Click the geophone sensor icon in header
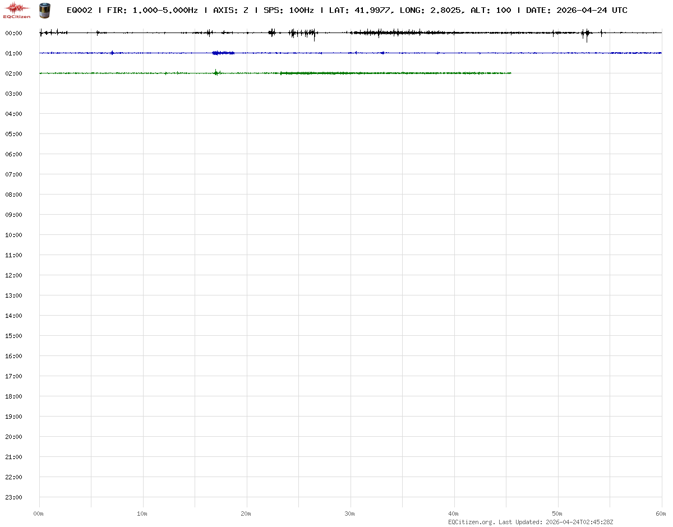 coord(44,10)
